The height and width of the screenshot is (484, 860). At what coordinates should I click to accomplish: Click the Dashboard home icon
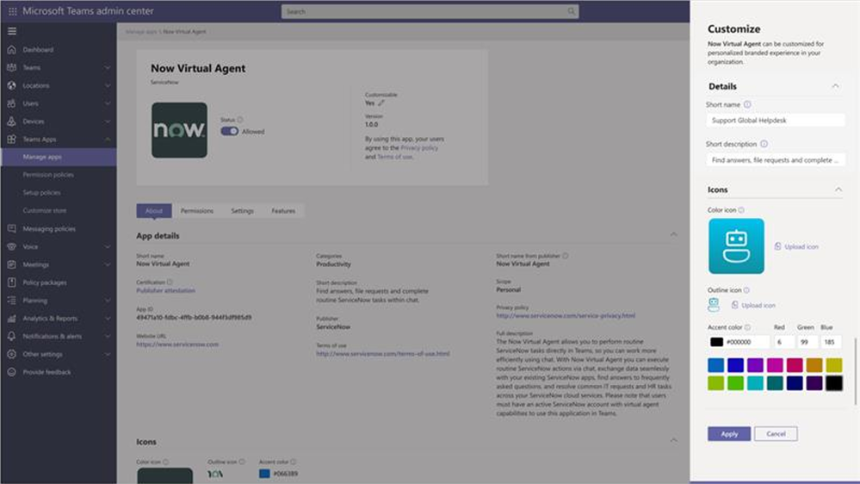[11, 49]
